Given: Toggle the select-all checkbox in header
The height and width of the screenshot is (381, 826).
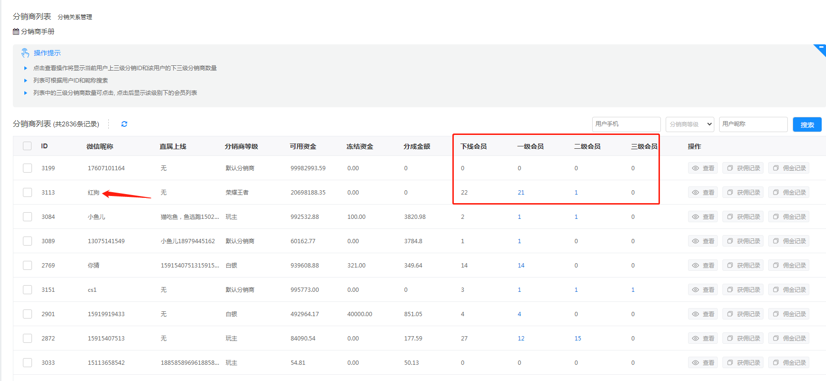Looking at the screenshot, I should point(27,146).
